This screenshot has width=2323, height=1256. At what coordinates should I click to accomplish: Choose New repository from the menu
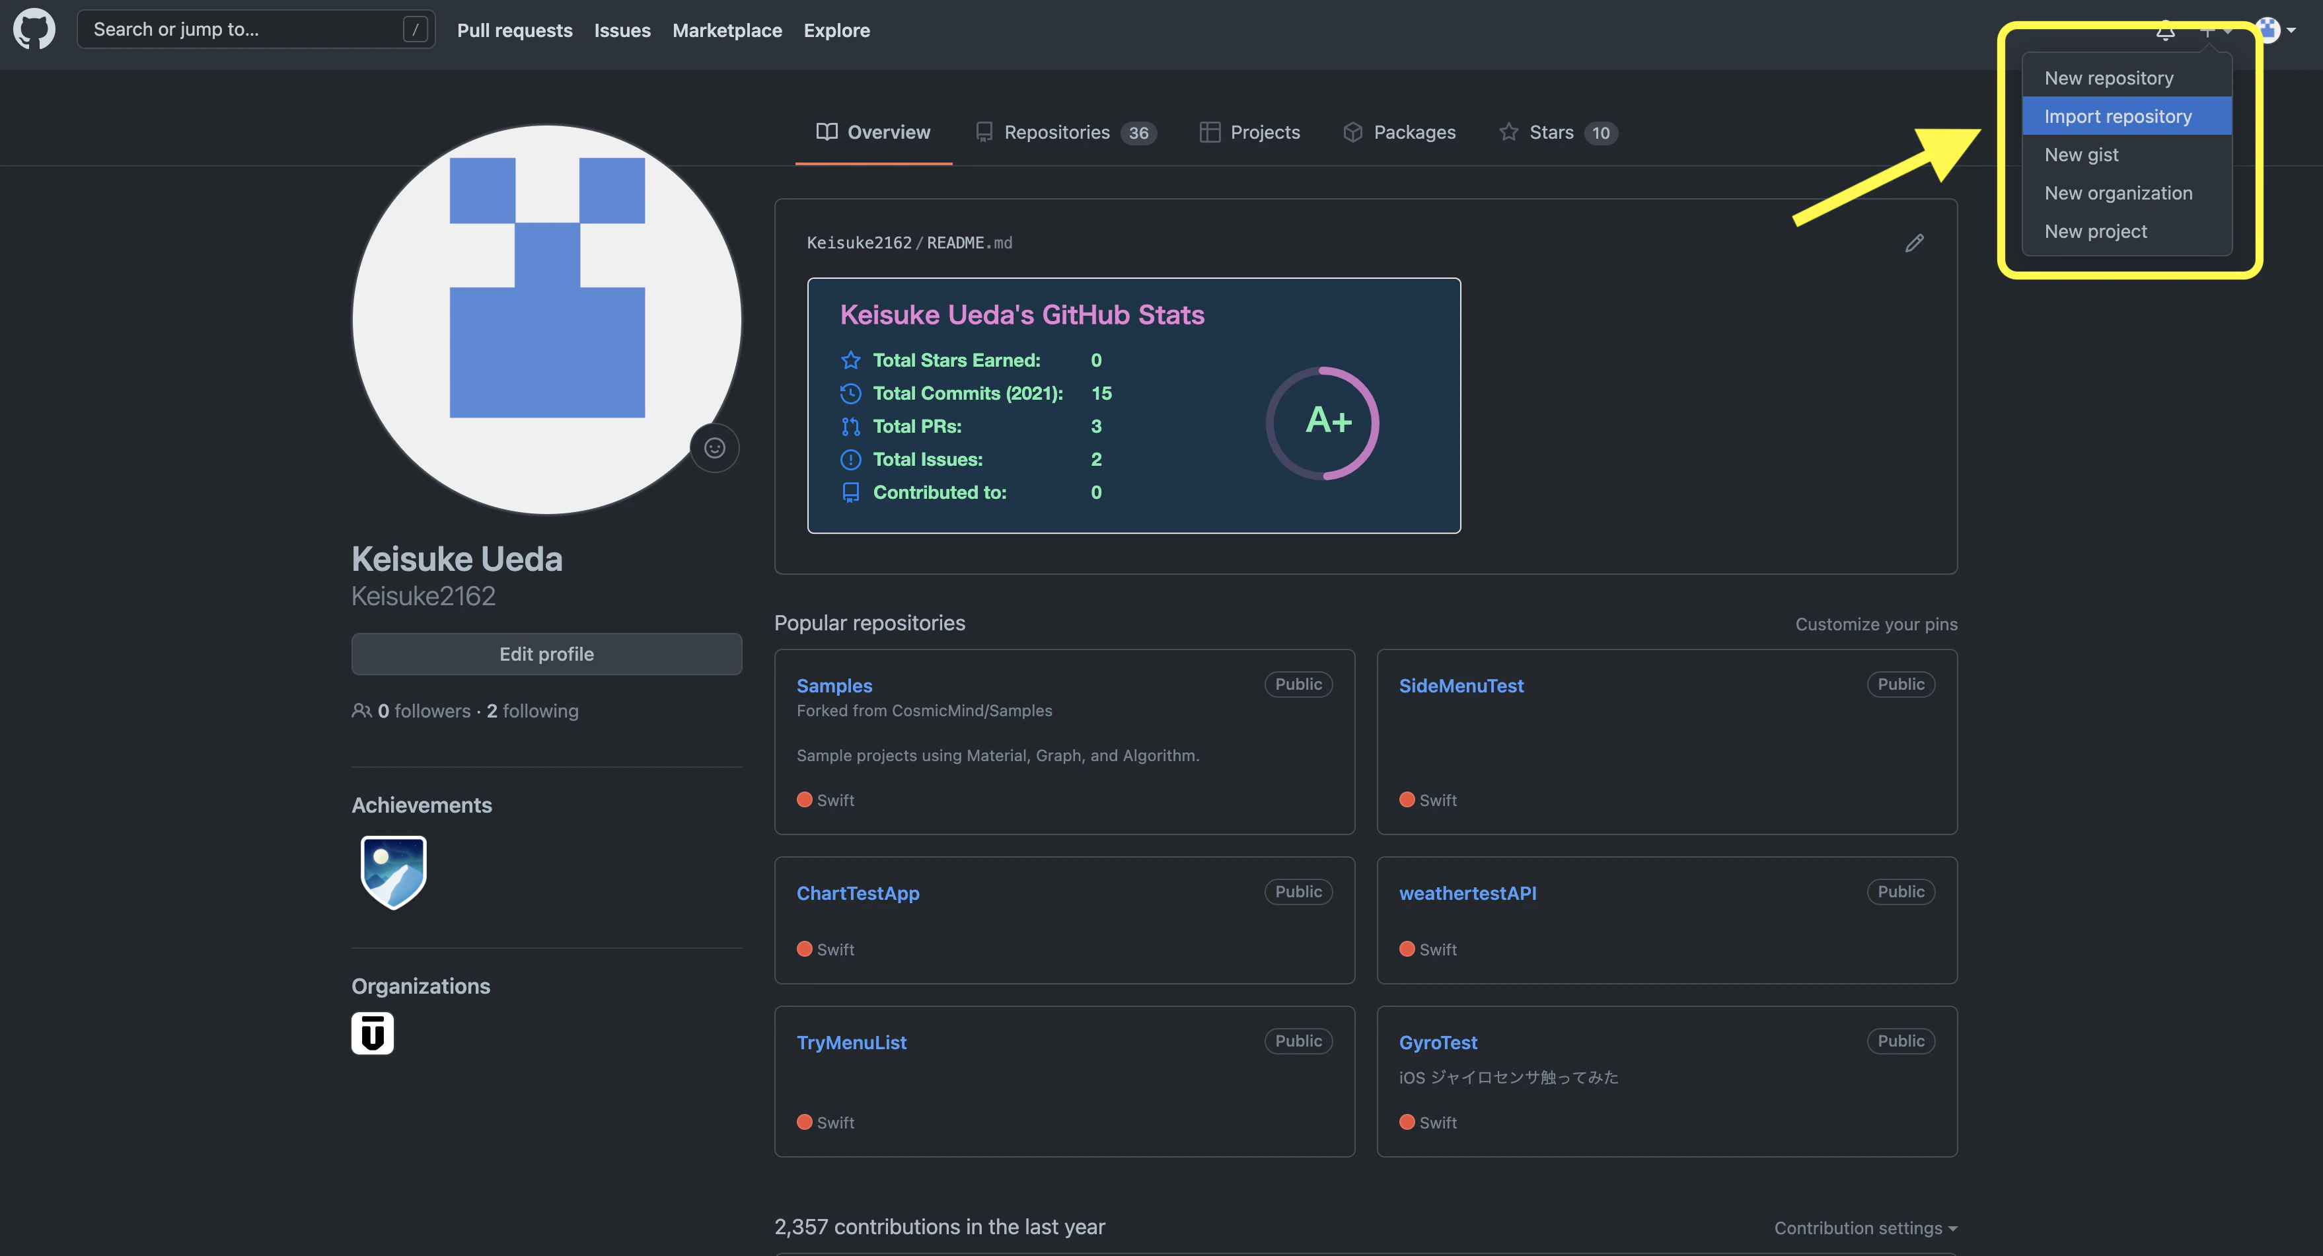2126,77
